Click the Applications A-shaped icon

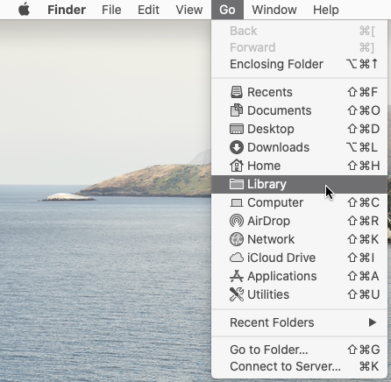pos(237,276)
